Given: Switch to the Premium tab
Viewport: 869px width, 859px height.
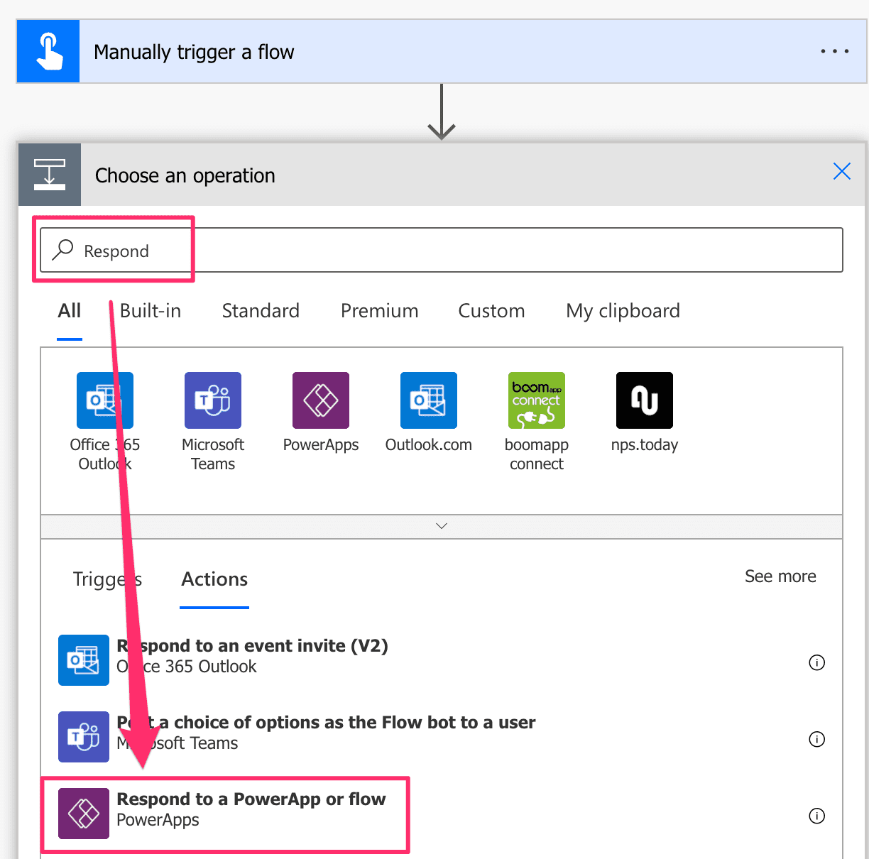Looking at the screenshot, I should pyautogui.click(x=380, y=311).
